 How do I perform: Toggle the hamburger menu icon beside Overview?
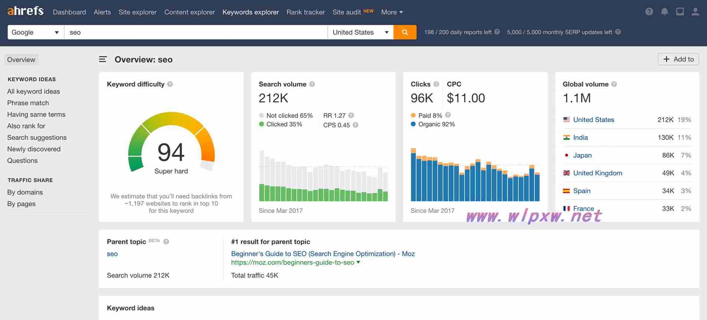coord(103,59)
